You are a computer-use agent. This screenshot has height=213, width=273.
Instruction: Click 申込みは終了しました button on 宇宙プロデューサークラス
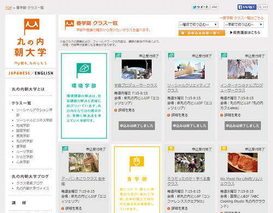(136, 126)
